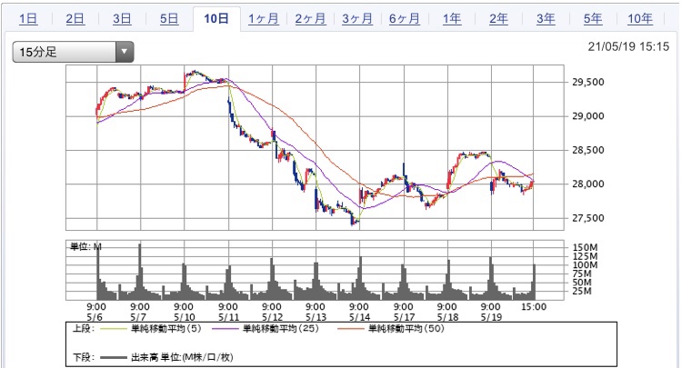
Task: Click the 5/10 date axis label
Action: [185, 317]
